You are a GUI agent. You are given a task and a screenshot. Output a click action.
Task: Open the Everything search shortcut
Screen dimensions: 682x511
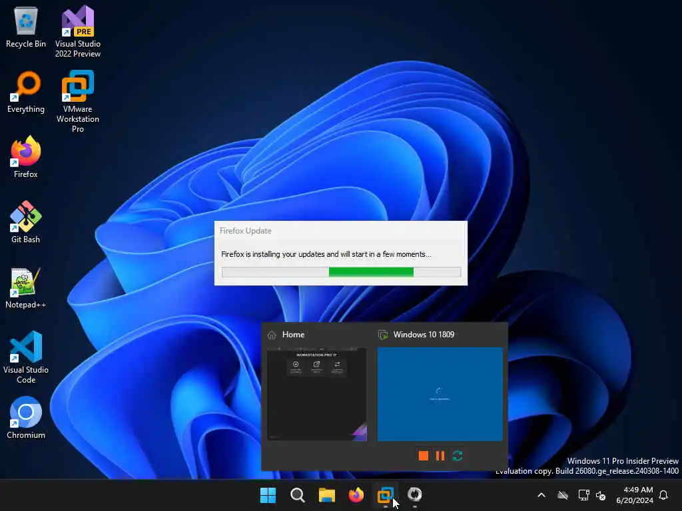pyautogui.click(x=26, y=92)
